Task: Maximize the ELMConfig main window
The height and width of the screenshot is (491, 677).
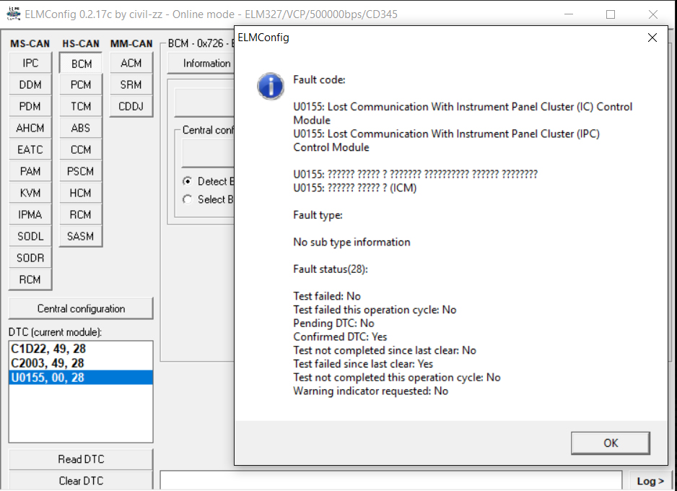Action: tap(611, 14)
